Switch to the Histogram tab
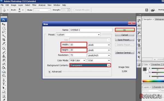The image size is (164, 101). pos(159,19)
